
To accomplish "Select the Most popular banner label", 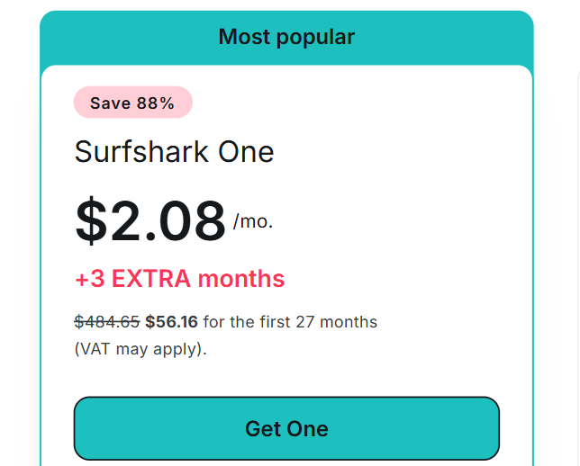I will 286,37.
